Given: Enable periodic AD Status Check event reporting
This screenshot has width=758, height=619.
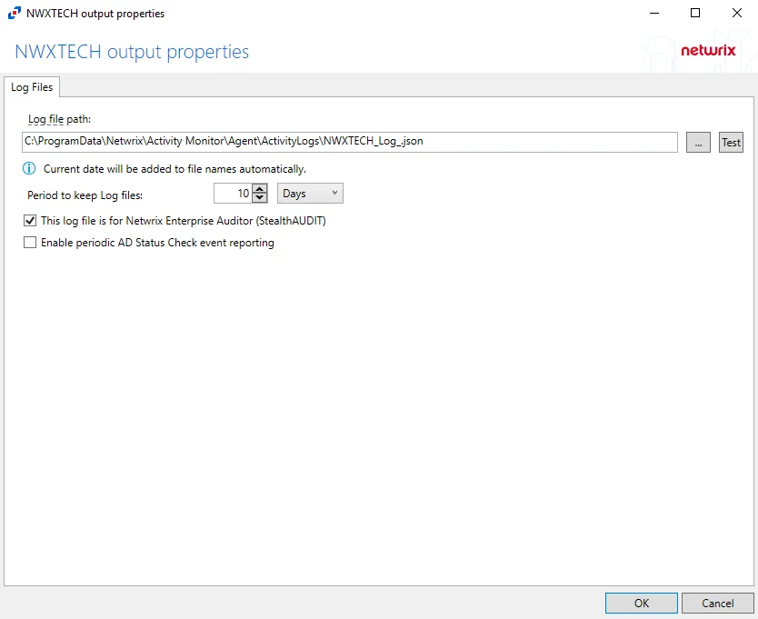Looking at the screenshot, I should click(30, 243).
